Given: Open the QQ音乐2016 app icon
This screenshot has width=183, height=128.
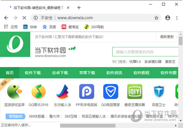Looking at the screenshot, I should 39,92.
